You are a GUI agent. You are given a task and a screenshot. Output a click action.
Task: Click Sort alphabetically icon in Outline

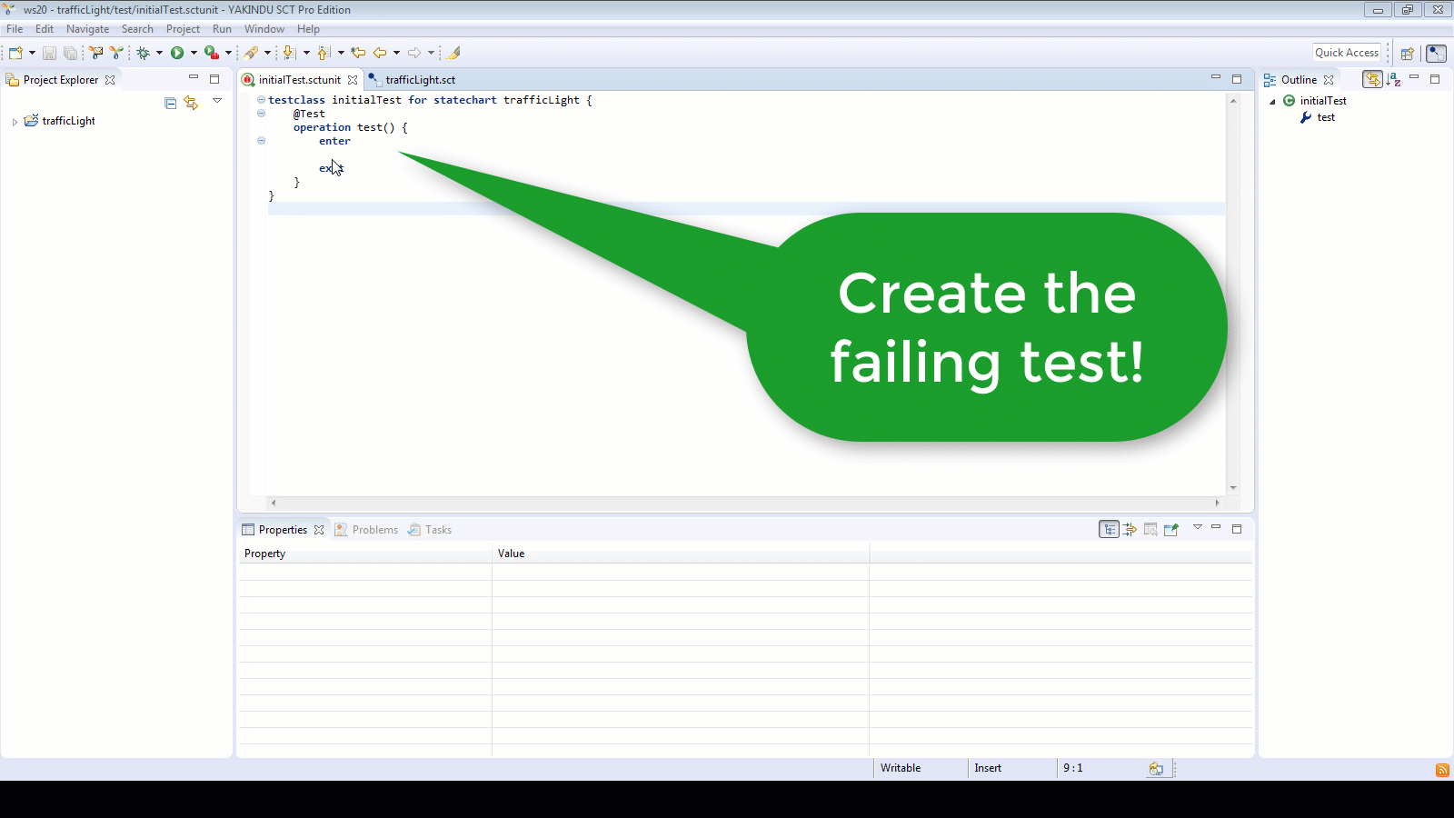(x=1394, y=80)
